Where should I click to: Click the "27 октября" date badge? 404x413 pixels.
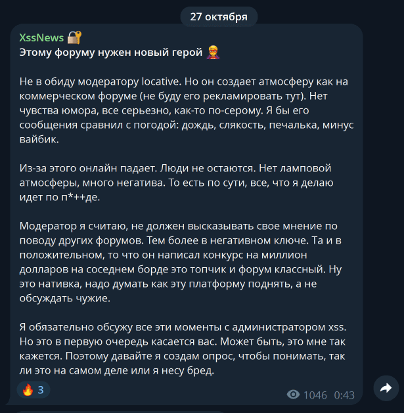coord(219,16)
